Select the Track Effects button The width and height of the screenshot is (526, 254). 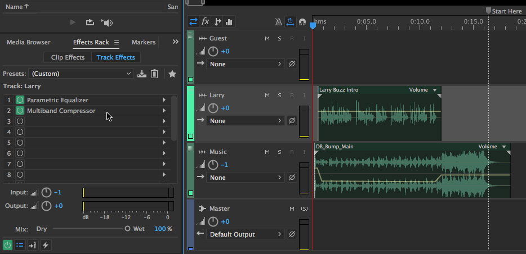[116, 57]
